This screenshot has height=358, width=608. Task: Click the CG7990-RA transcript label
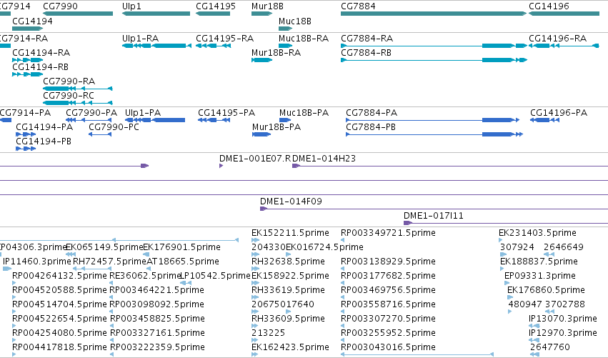tap(69, 81)
